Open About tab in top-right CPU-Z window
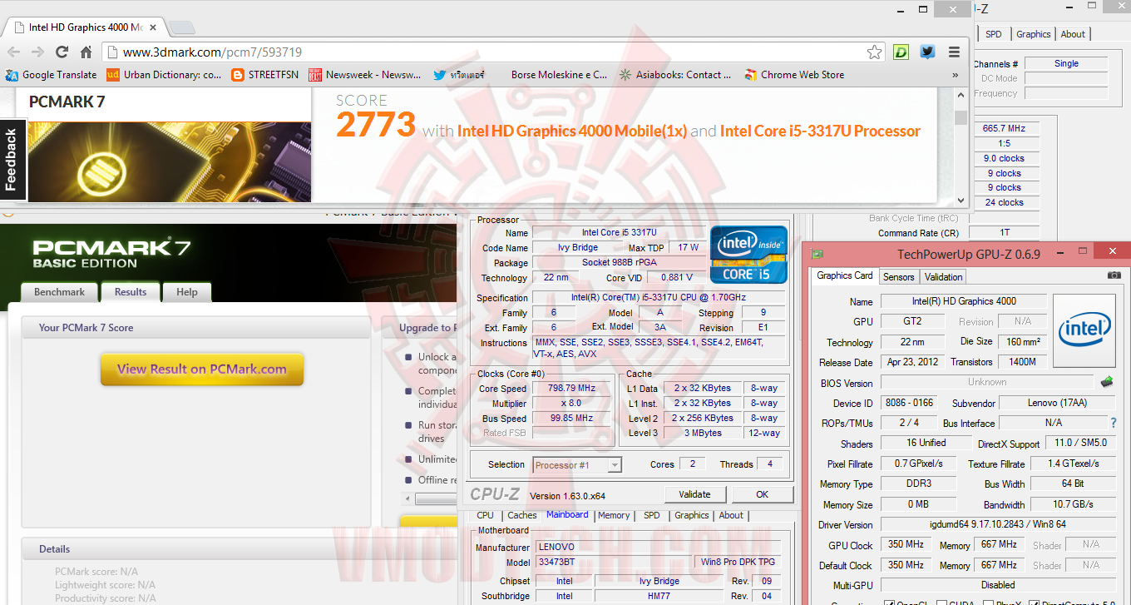 (1073, 34)
